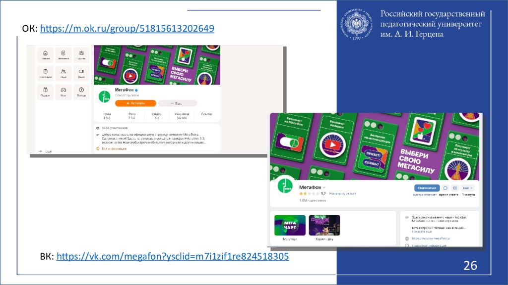The image size is (508, 285).
Task: Open the moscow.megafon.ru link on VK
Action: tap(431, 238)
